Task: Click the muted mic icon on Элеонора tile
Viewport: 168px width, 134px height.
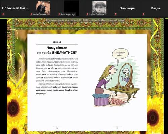Action: coord(116,14)
